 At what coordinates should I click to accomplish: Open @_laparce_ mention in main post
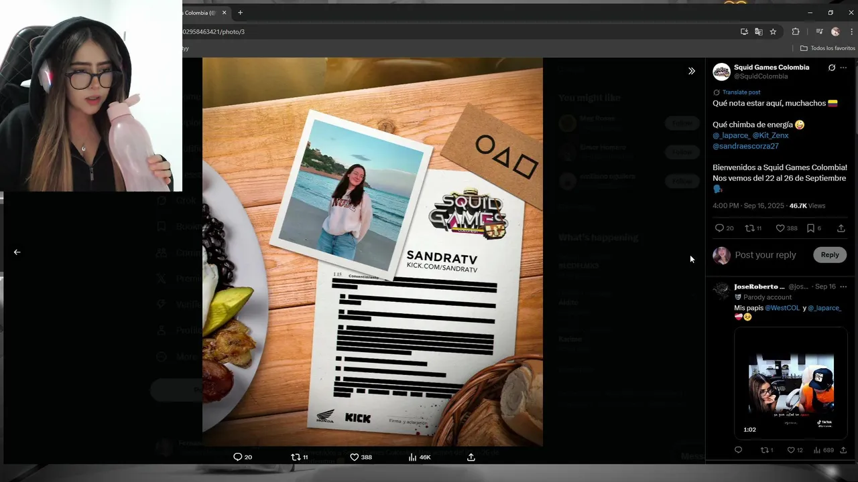731,135
